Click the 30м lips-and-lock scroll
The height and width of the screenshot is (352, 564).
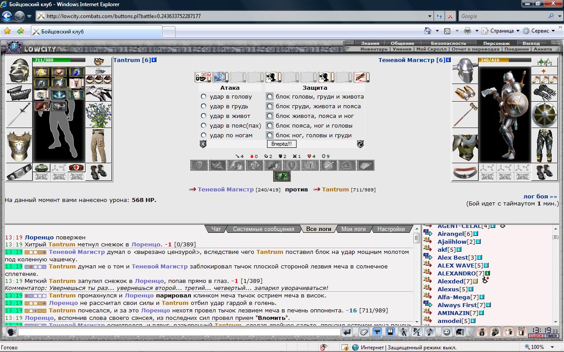[203, 77]
